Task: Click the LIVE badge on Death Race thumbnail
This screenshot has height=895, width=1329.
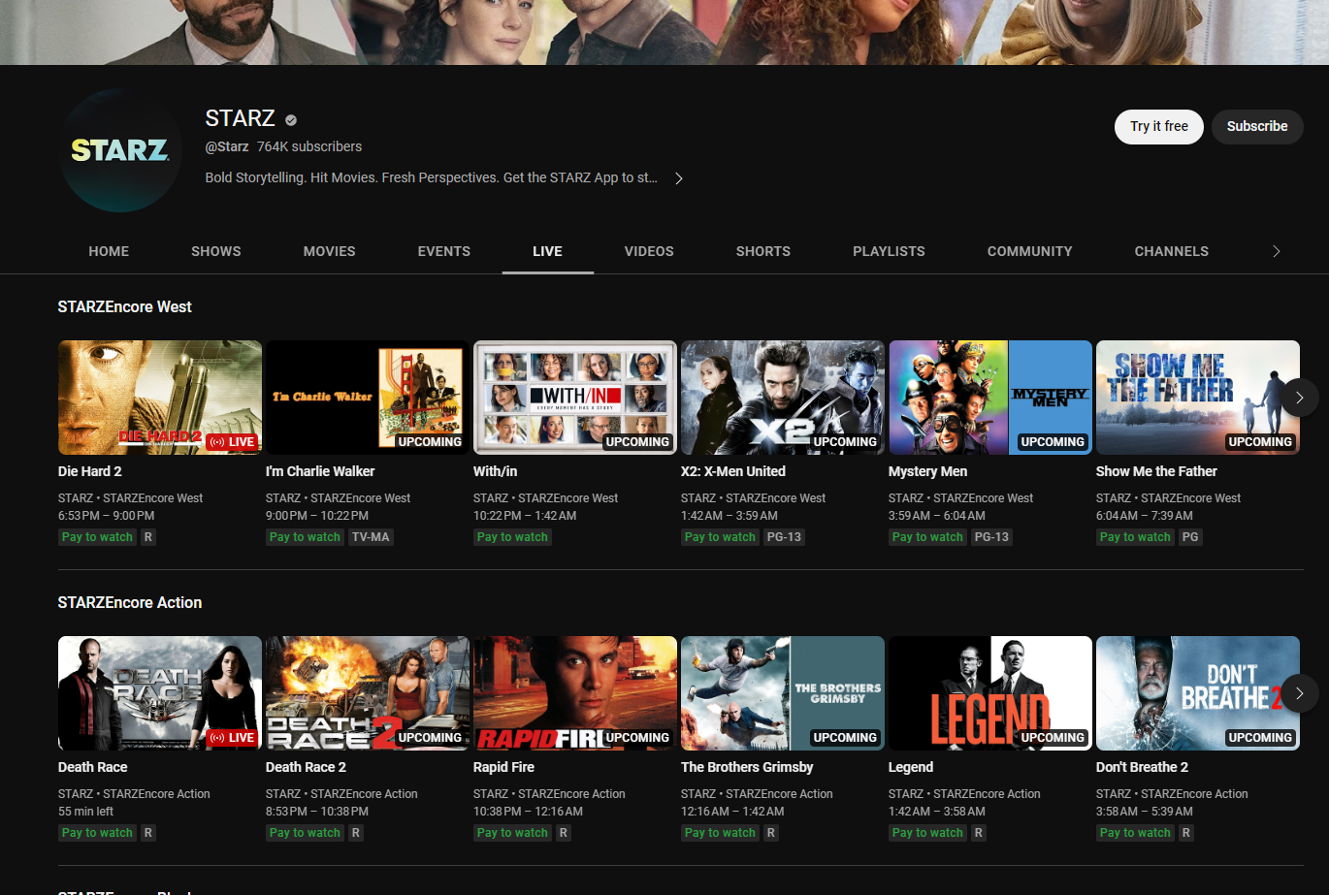Action: coord(232,738)
